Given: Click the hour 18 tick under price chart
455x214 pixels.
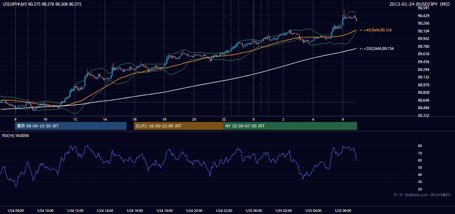Looking at the screenshot, I should point(164,119).
